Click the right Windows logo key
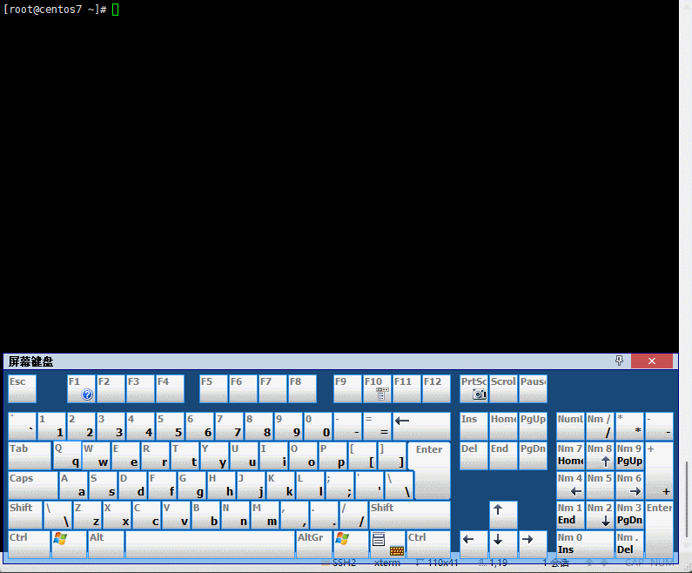This screenshot has height=573, width=692. (351, 544)
